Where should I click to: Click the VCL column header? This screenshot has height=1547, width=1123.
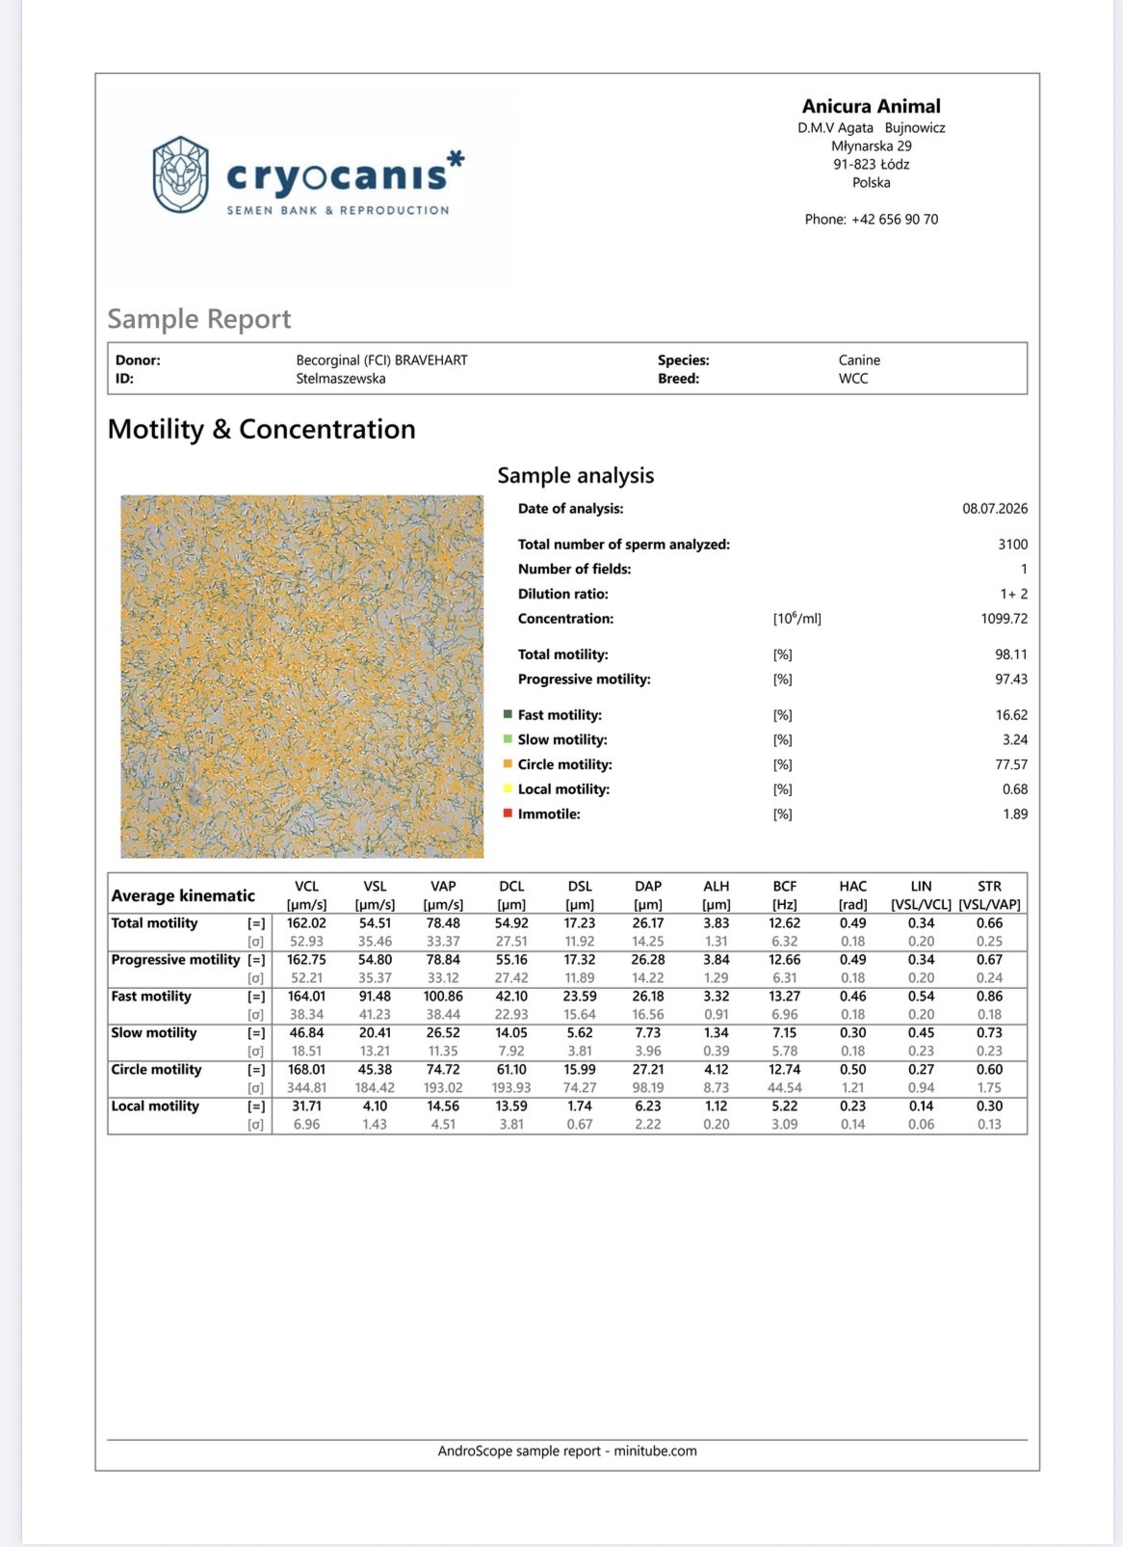pyautogui.click(x=306, y=887)
